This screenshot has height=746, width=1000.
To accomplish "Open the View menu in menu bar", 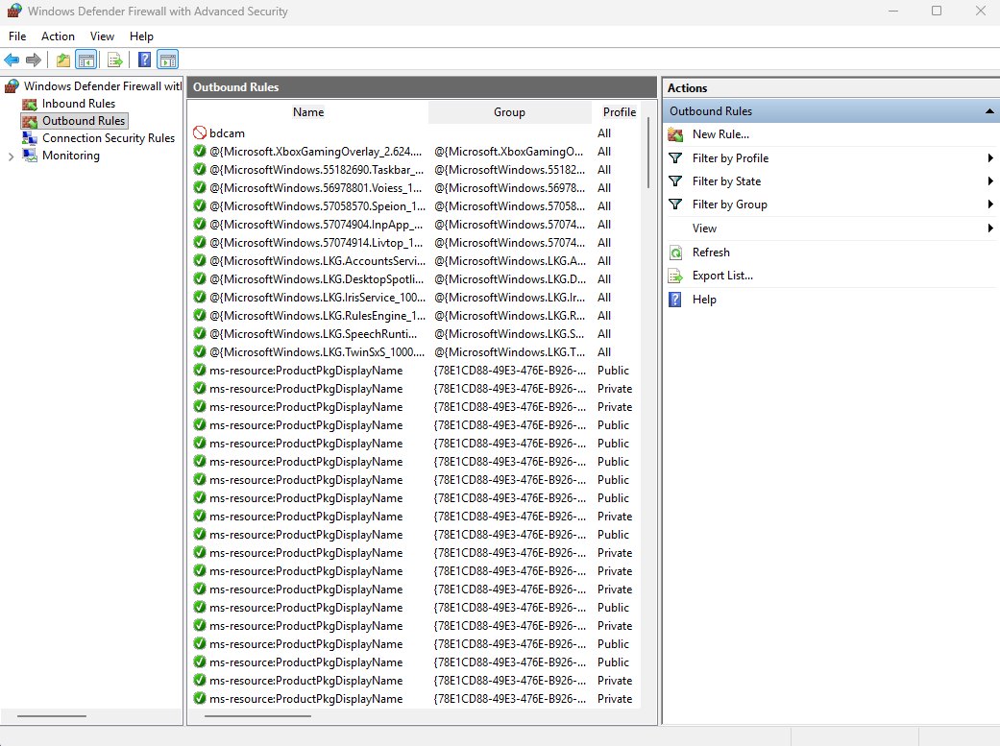I will 102,36.
